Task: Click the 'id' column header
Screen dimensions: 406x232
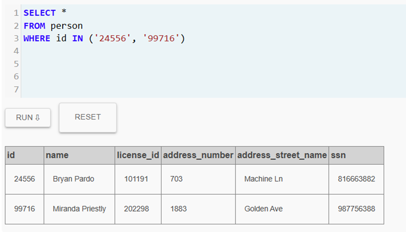Action: point(25,155)
